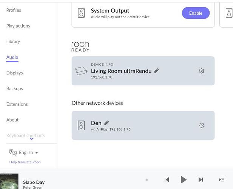The width and height of the screenshot is (233, 189).
Task: Click the partially visible device card at right
Action: pos(226,15)
